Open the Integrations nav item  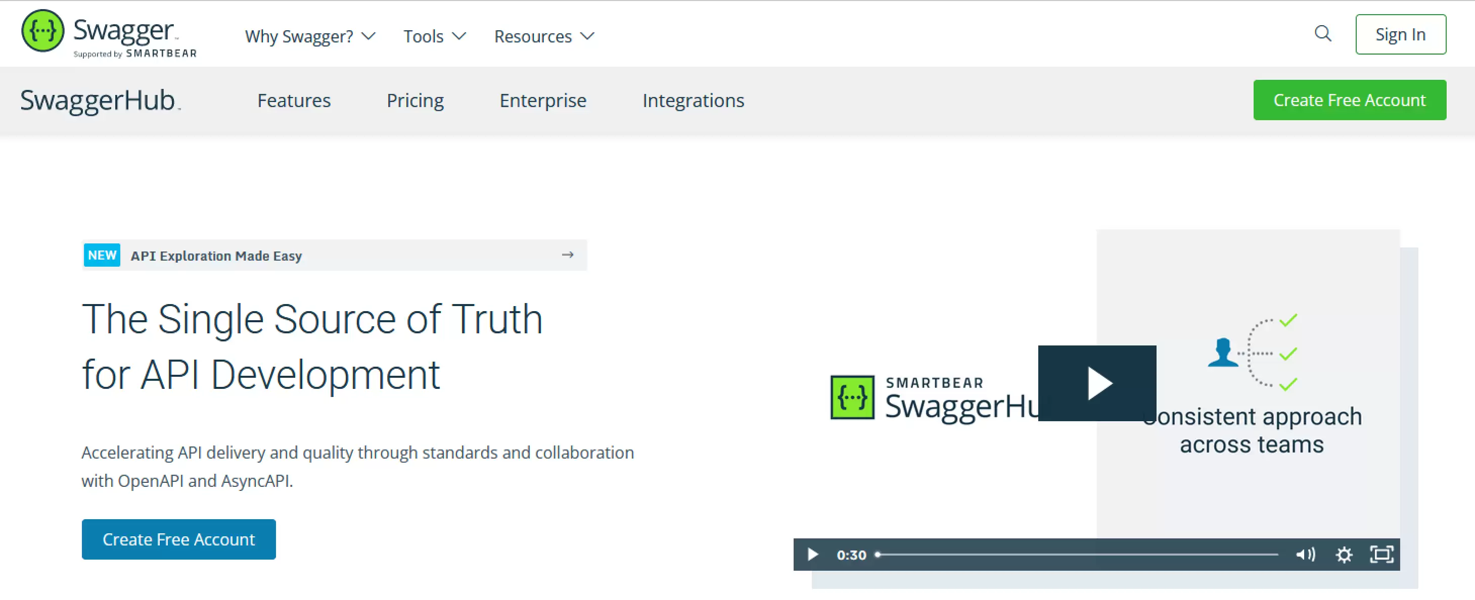[693, 100]
